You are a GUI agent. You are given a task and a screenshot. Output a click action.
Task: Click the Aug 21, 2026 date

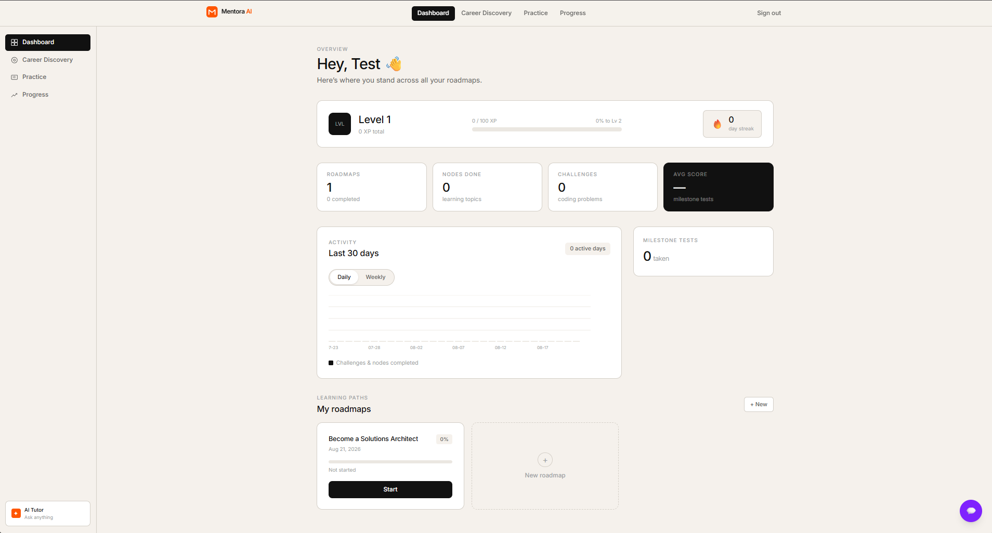tap(345, 449)
